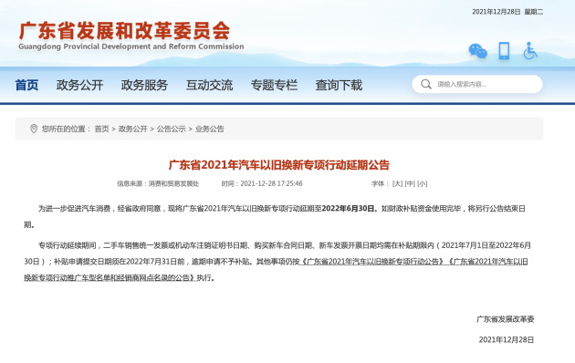
Task: Go to 首页 in breadcrumb trail
Action: tap(101, 129)
